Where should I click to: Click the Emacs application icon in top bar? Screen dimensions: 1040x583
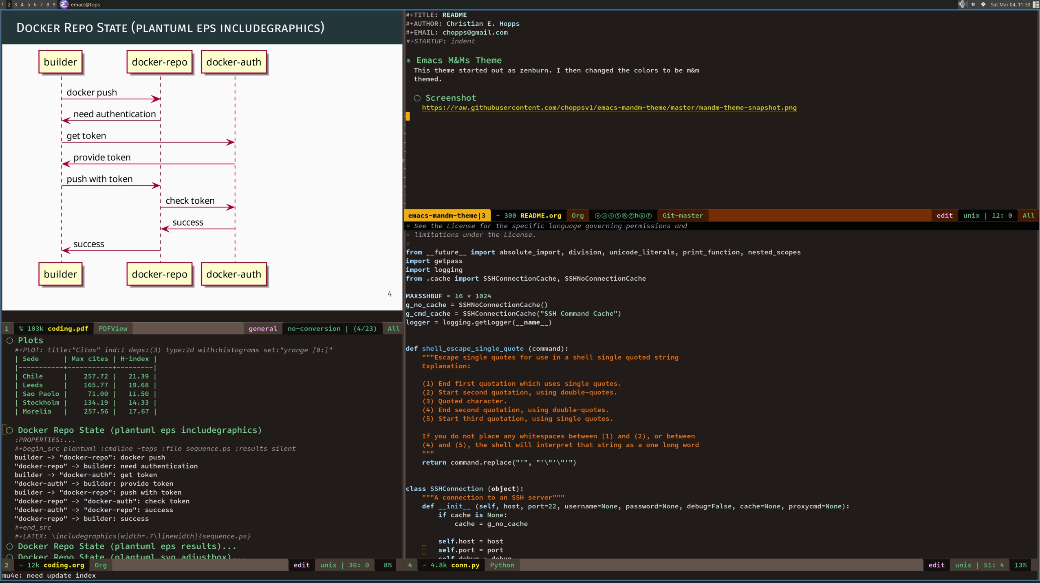pos(64,4)
